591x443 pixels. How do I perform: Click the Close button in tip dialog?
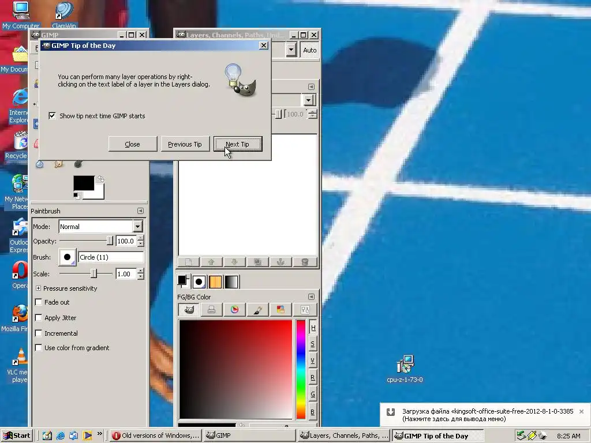(x=132, y=144)
